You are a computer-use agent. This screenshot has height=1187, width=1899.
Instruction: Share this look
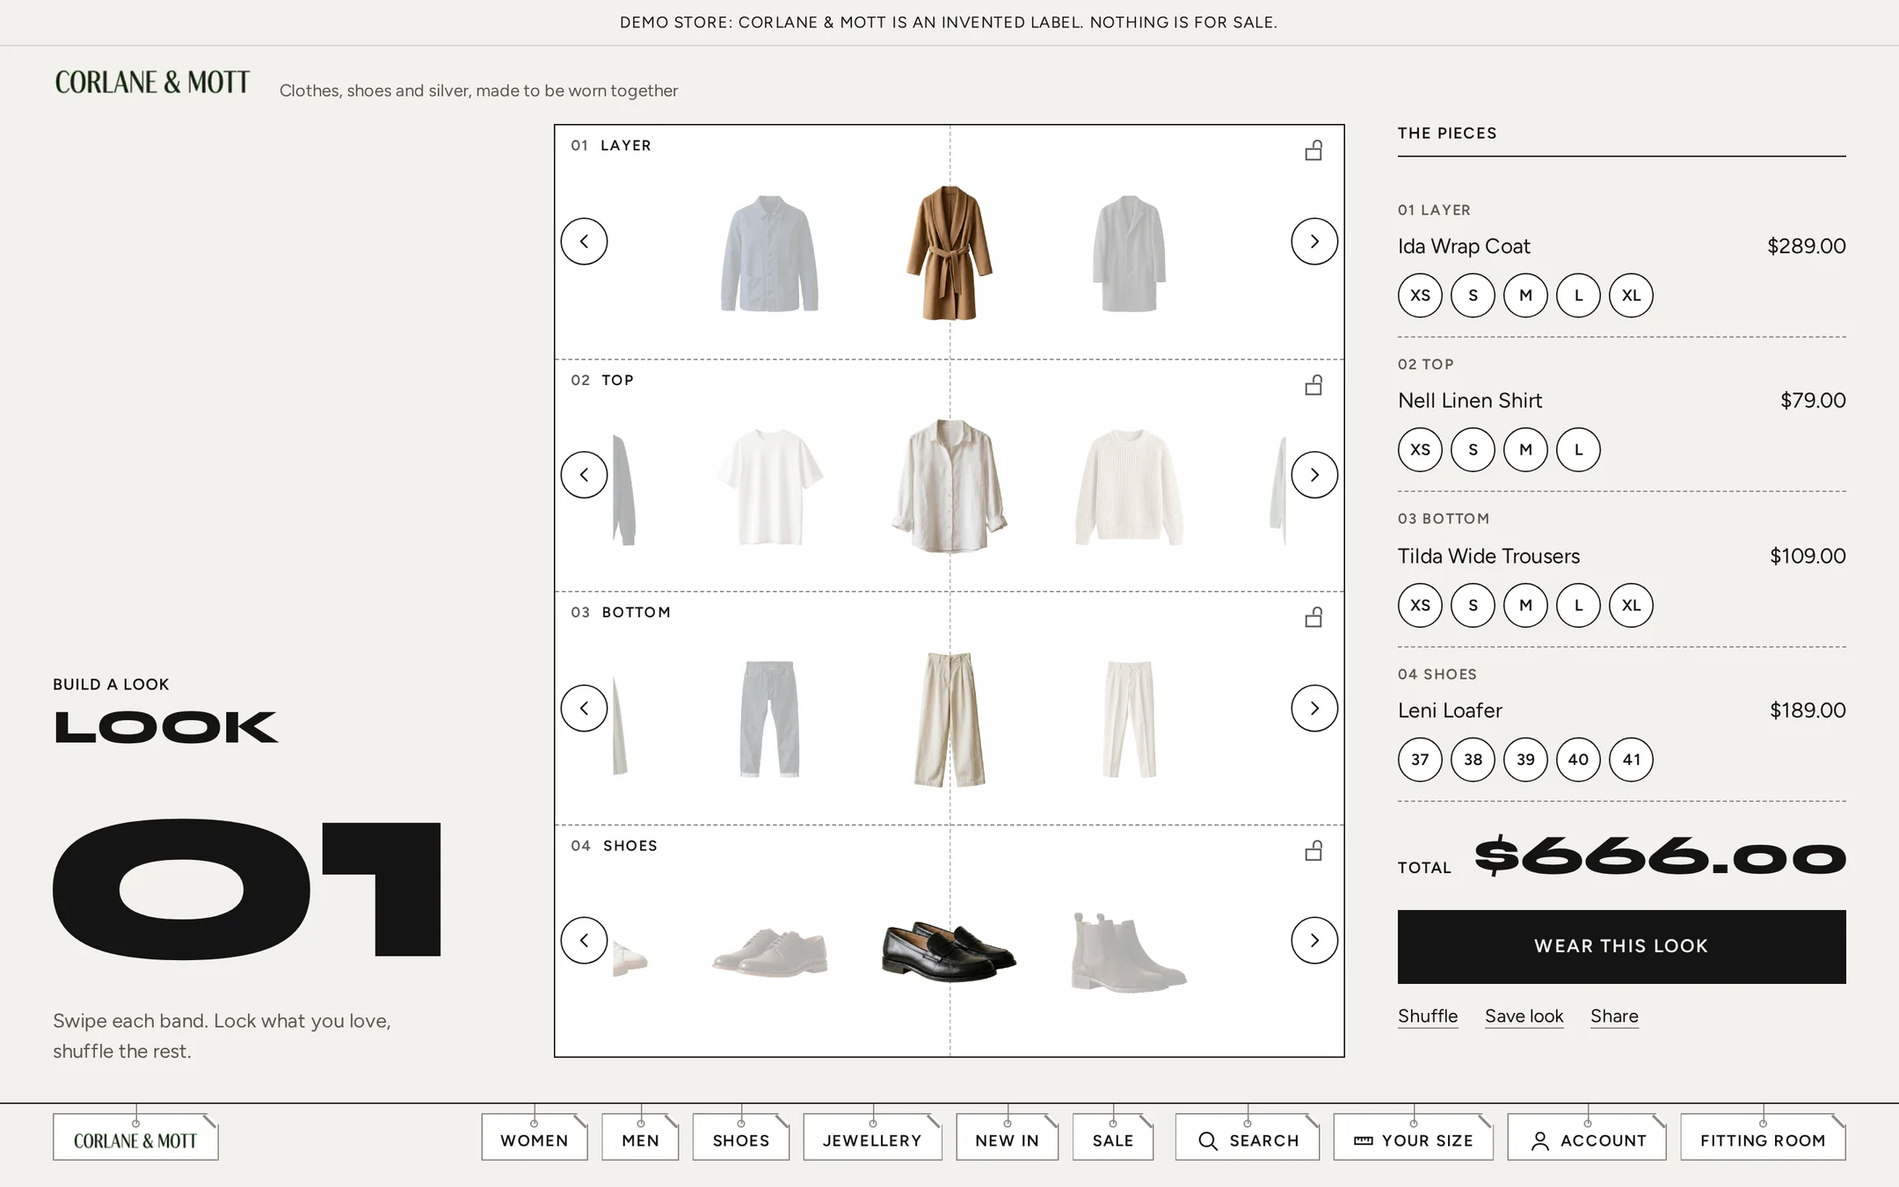pos(1614,1016)
